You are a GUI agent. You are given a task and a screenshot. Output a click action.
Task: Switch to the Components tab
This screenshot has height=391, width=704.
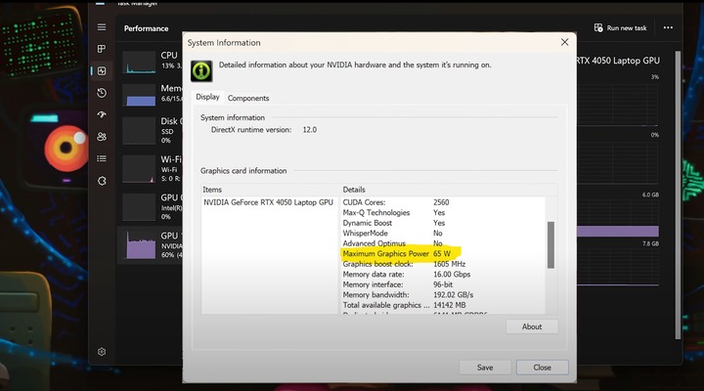pos(248,98)
